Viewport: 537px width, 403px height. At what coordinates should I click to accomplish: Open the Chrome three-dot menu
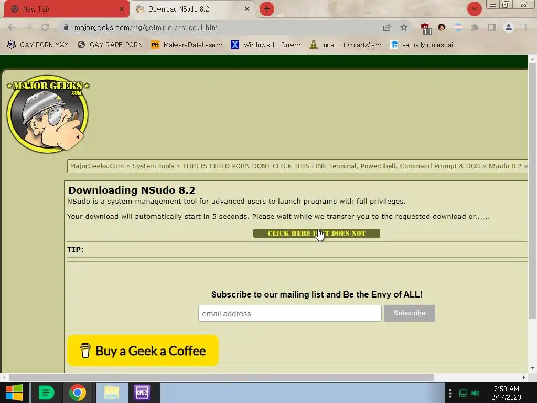click(x=525, y=27)
